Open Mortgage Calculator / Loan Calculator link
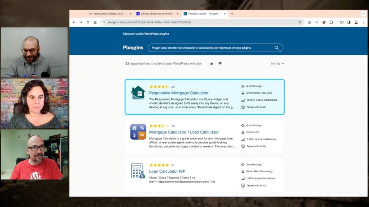This screenshot has height=207, width=369. [184, 132]
